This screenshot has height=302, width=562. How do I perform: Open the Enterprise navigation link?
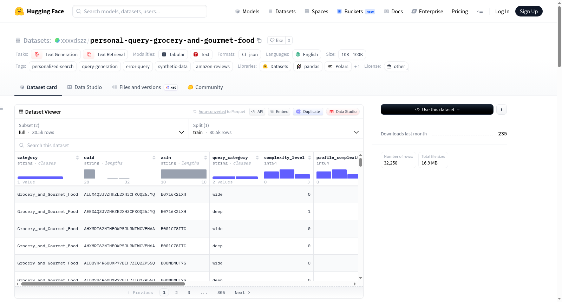[x=427, y=11]
